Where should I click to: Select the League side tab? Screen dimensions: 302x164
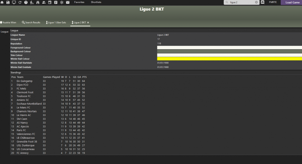click(x=5, y=32)
